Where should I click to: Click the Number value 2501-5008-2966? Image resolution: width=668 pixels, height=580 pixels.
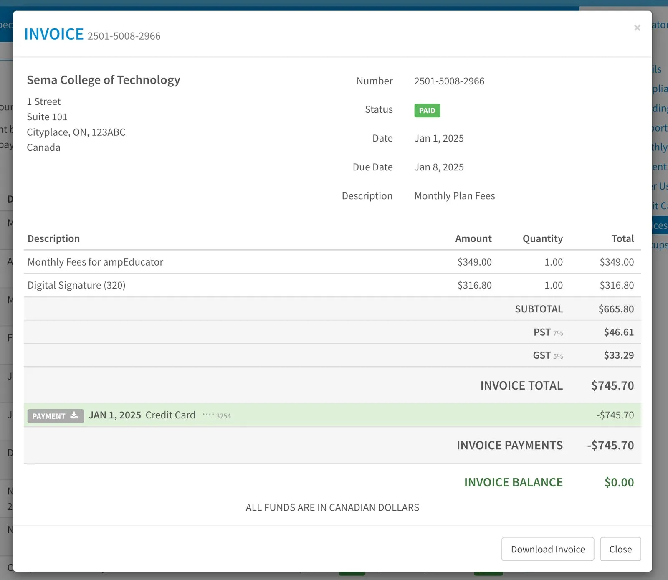[449, 81]
